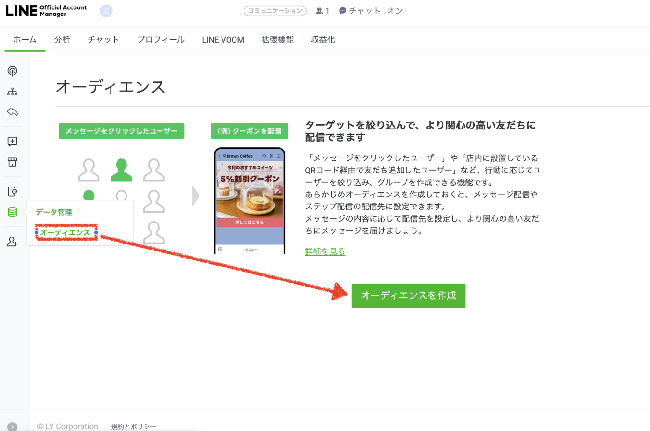The height and width of the screenshot is (431, 650).
Task: Select the broadcast message icon in sidebar
Action: point(12,71)
